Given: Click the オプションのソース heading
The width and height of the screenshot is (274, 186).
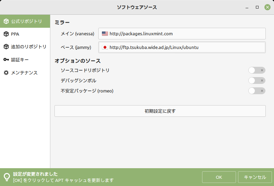Looking at the screenshot, I should 78,61.
